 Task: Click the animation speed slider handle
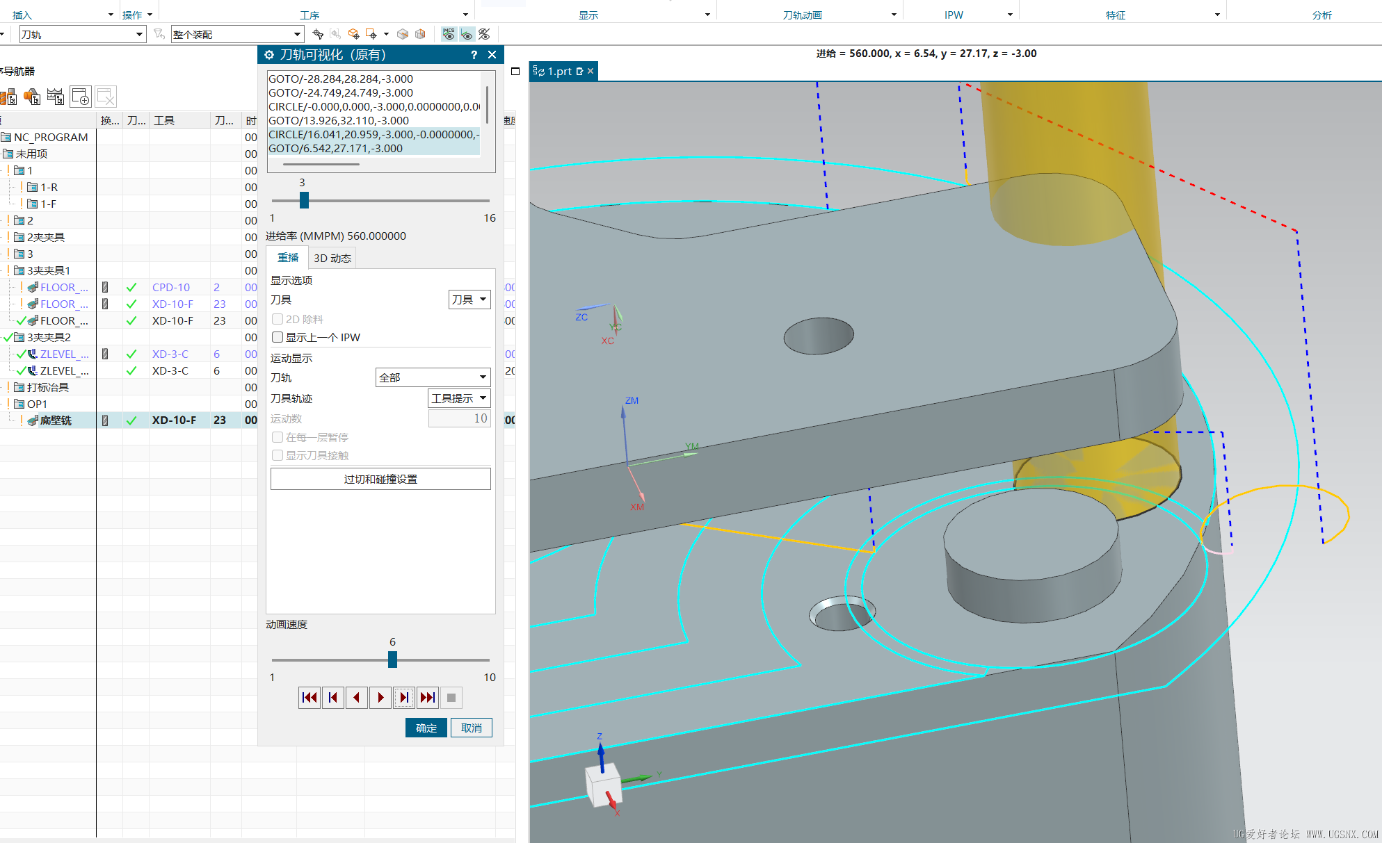pyautogui.click(x=392, y=659)
